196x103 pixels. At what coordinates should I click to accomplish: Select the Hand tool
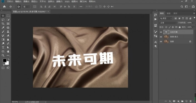pyautogui.click(x=8, y=51)
